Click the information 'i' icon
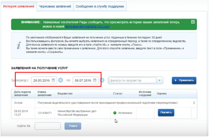209x137 pixels. (x=20, y=44)
